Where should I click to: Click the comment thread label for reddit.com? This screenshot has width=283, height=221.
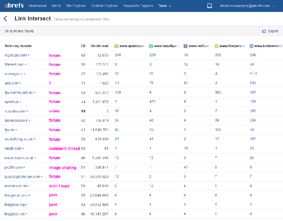(x=64, y=148)
